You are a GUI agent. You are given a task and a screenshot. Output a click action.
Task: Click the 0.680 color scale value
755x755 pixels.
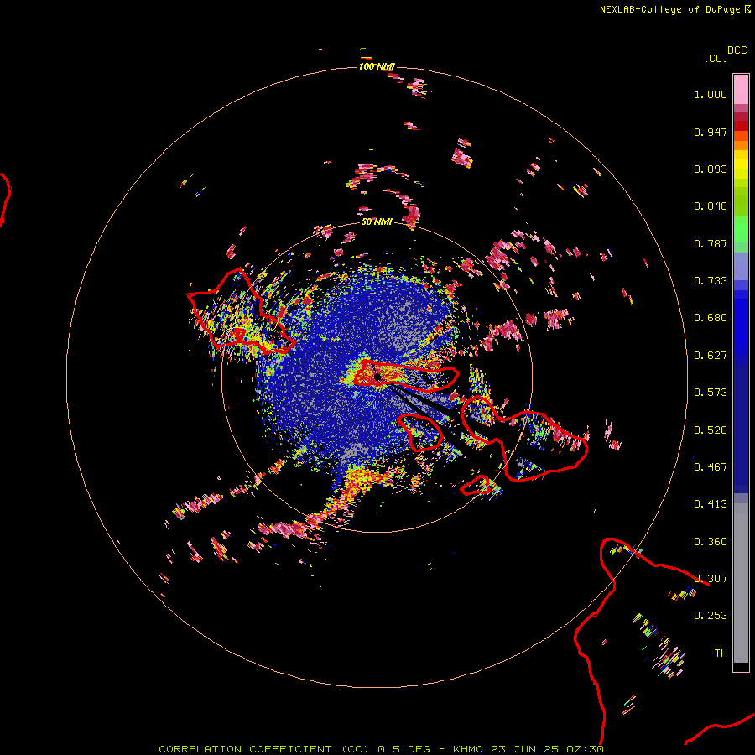711,318
